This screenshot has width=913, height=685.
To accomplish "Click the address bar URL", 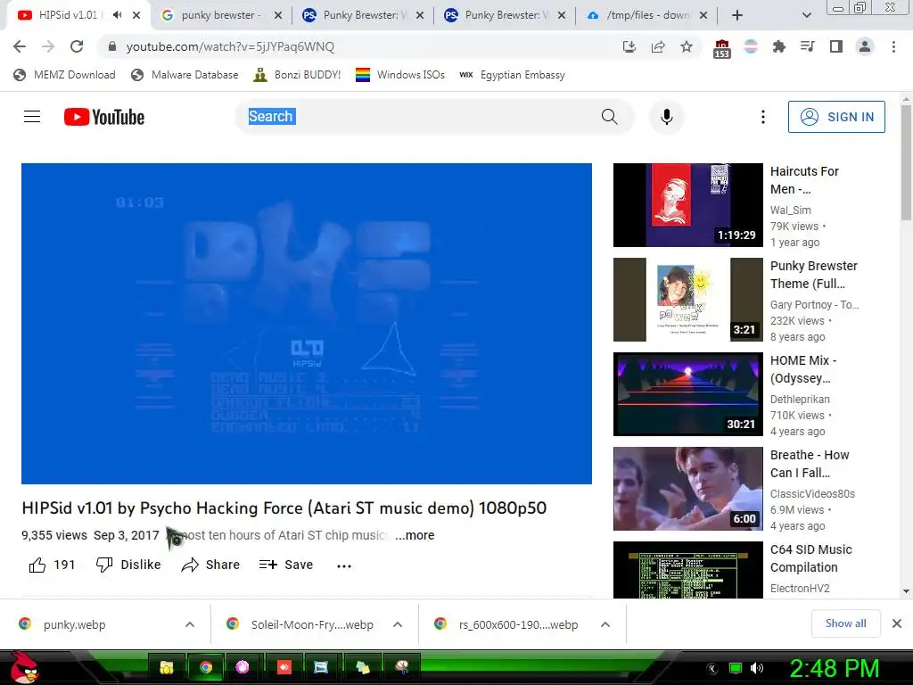I will (231, 46).
